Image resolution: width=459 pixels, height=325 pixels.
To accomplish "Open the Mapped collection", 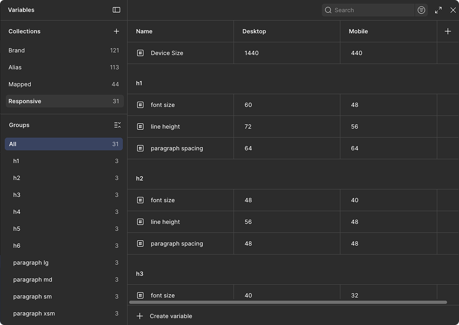I will click(64, 84).
